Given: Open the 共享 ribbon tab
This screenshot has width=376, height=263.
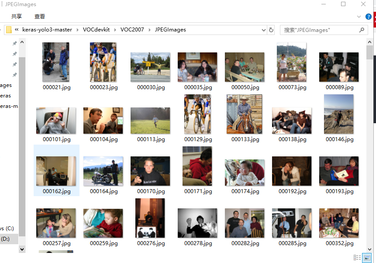Looking at the screenshot, I should point(16,16).
